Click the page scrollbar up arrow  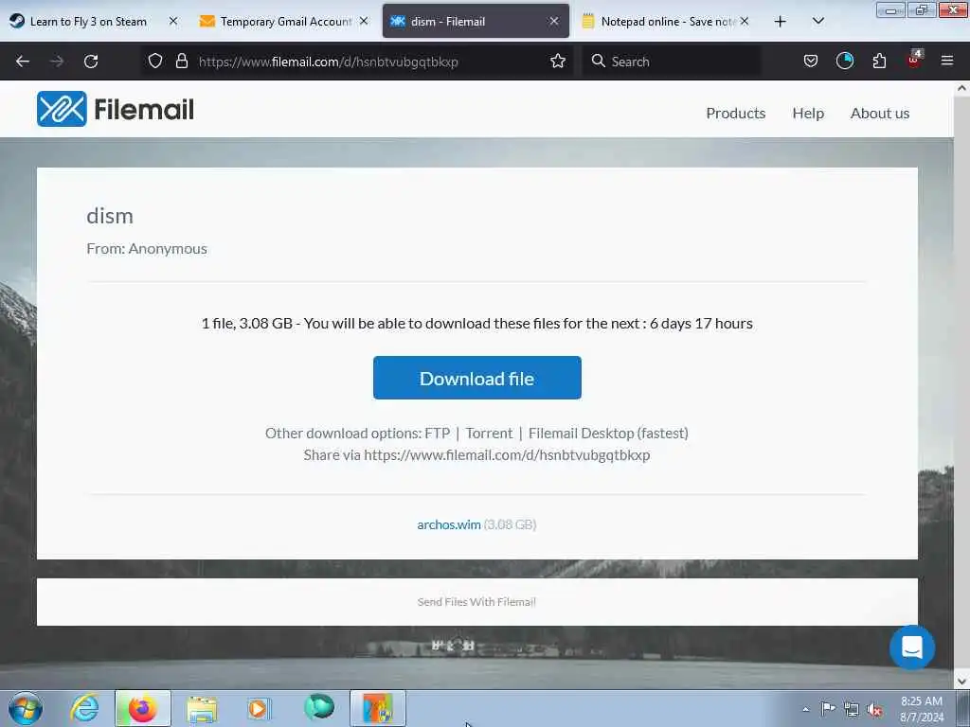coord(961,88)
